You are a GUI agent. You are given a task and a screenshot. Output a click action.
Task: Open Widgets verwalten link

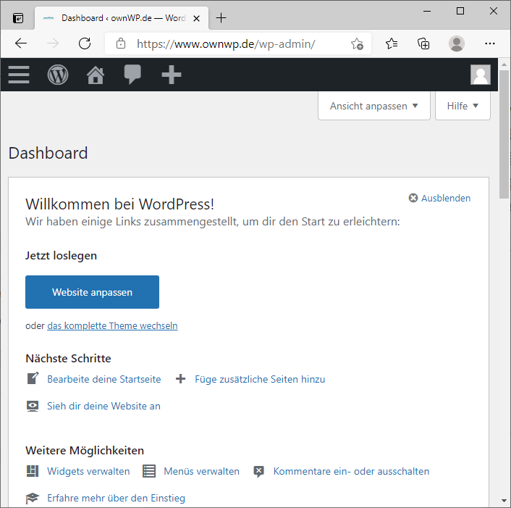88,471
